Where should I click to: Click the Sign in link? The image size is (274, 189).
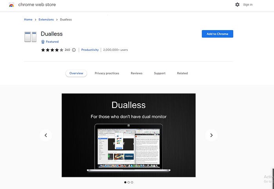click(x=248, y=5)
